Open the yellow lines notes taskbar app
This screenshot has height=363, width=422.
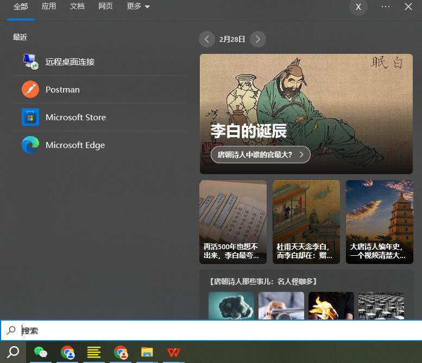(94, 352)
